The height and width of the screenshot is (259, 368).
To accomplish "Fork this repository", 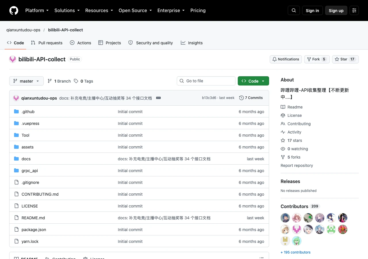I will (x=317, y=59).
